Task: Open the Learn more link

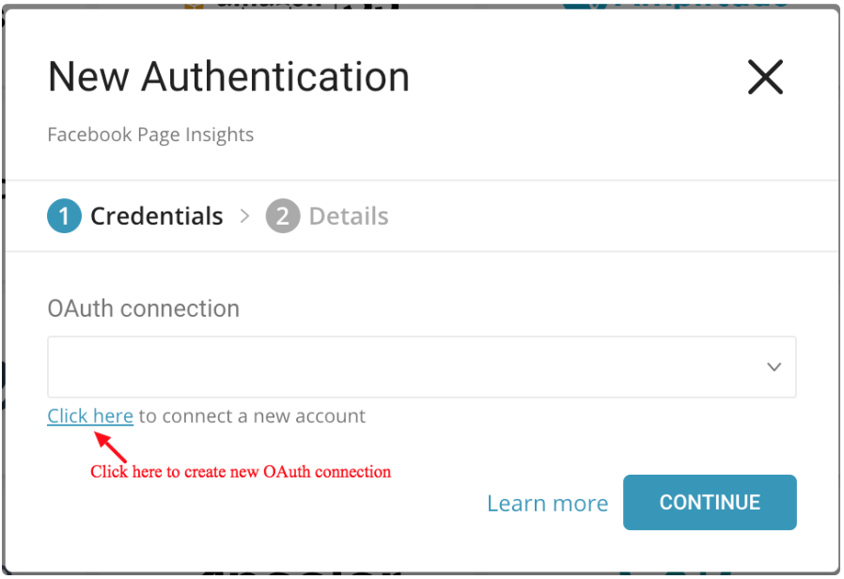Action: [x=547, y=504]
